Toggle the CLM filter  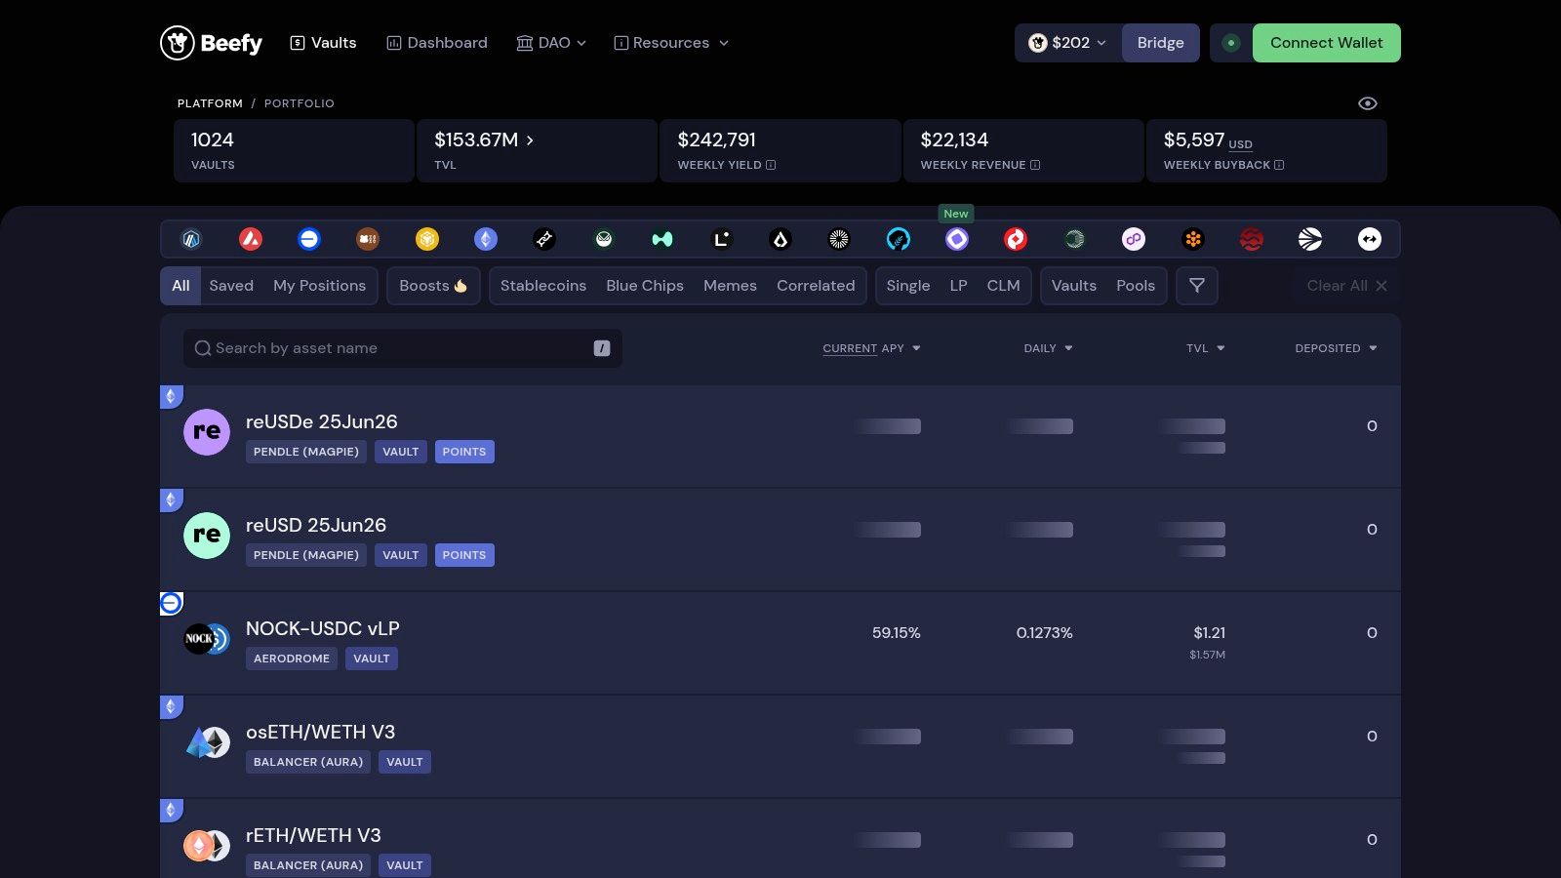(x=1003, y=286)
